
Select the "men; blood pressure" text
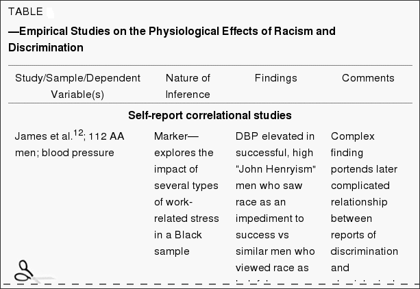click(64, 153)
